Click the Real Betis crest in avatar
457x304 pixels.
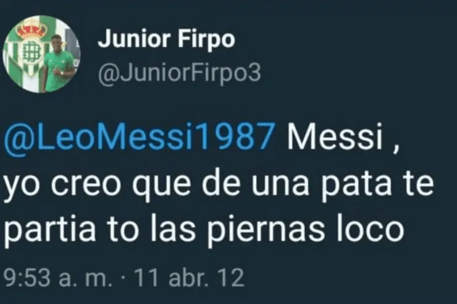(x=30, y=50)
